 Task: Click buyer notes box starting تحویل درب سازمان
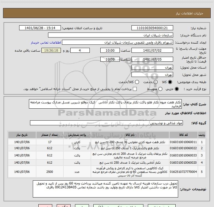tap(105, 189)
